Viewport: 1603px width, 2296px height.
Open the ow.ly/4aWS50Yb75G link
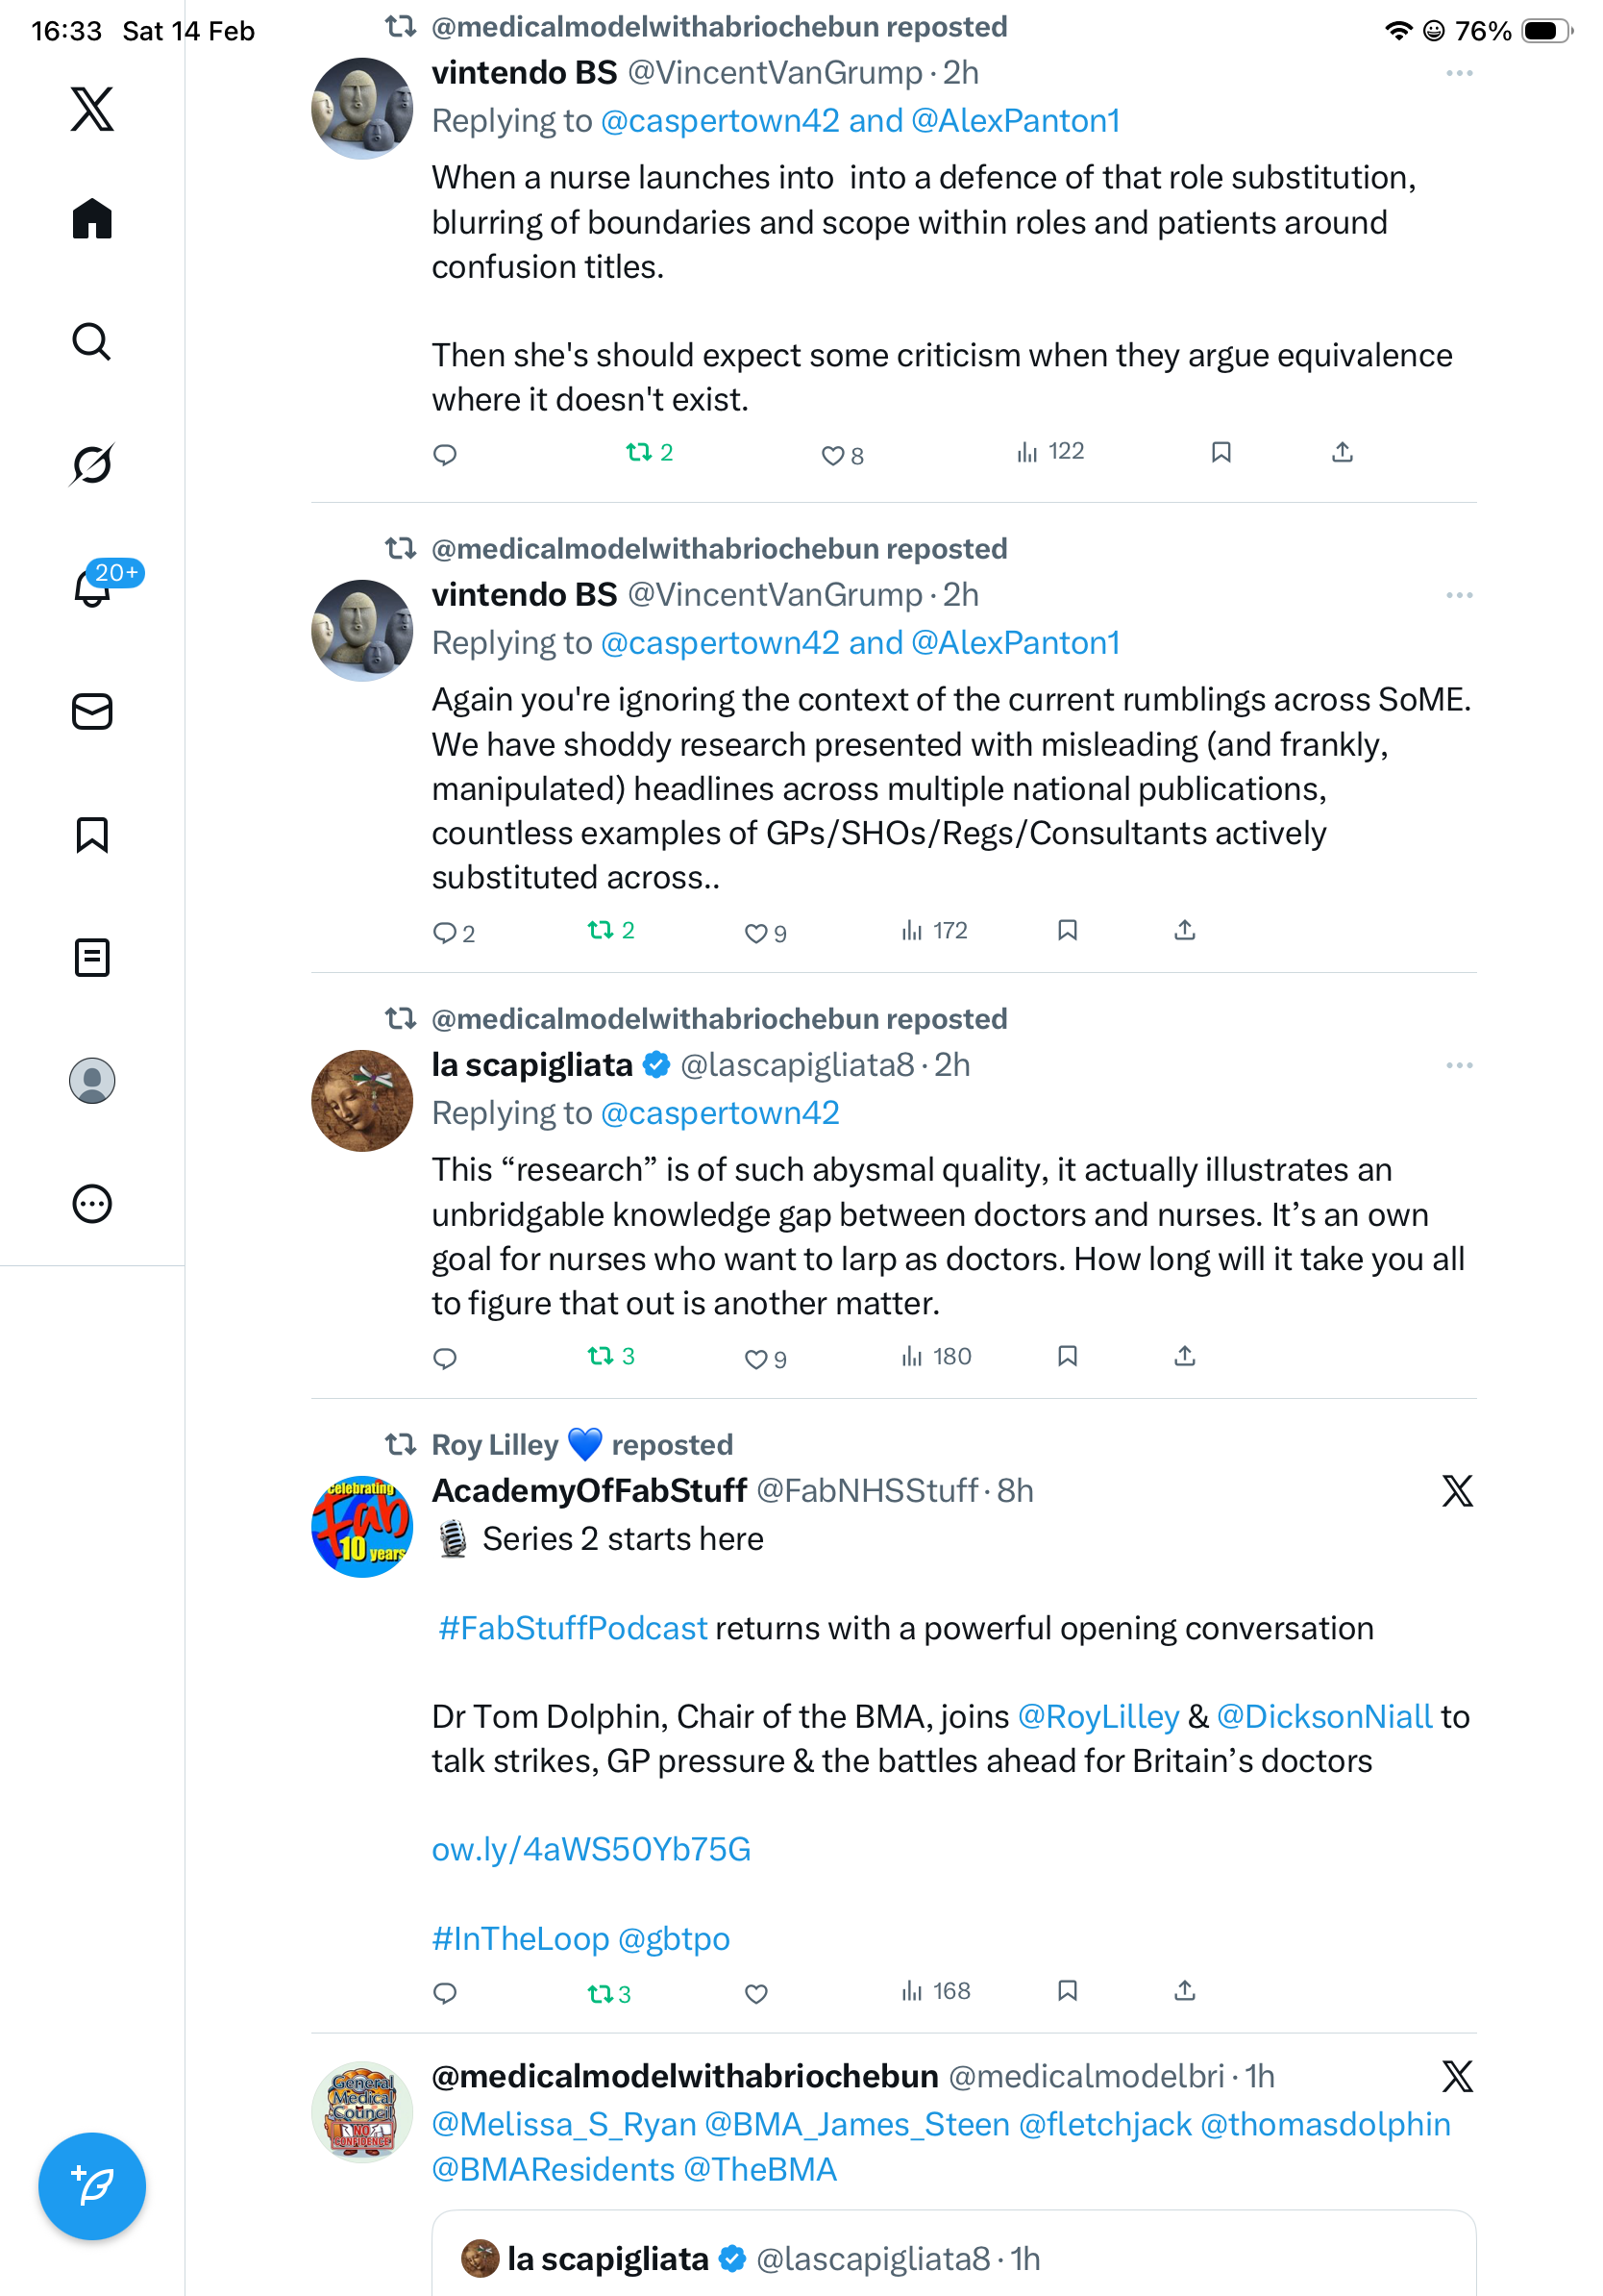(x=591, y=1849)
